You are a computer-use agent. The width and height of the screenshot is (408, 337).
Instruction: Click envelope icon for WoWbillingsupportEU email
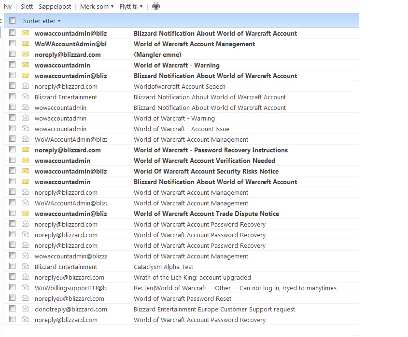[25, 288]
